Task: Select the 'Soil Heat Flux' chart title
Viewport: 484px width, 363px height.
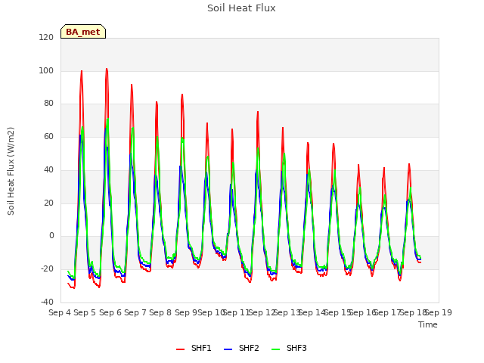Action: pos(241,8)
